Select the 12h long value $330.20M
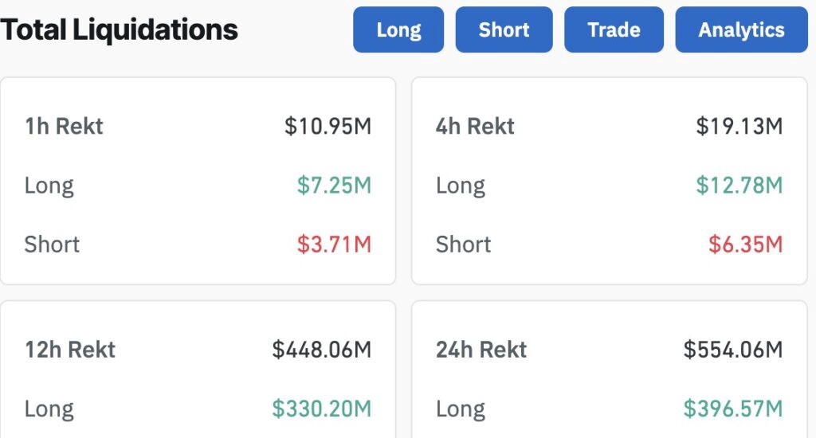 (x=321, y=409)
